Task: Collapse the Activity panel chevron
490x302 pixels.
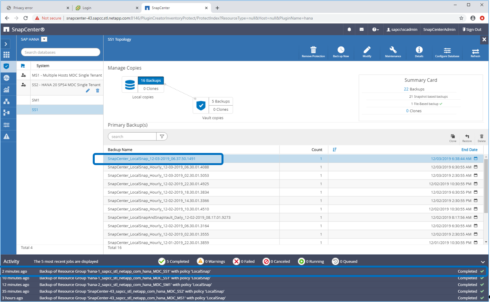Action: pyautogui.click(x=483, y=262)
